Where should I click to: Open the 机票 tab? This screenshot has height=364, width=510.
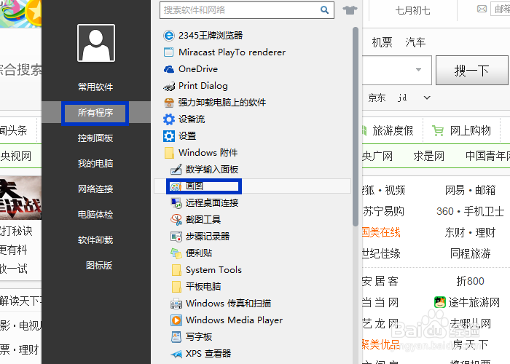[382, 42]
